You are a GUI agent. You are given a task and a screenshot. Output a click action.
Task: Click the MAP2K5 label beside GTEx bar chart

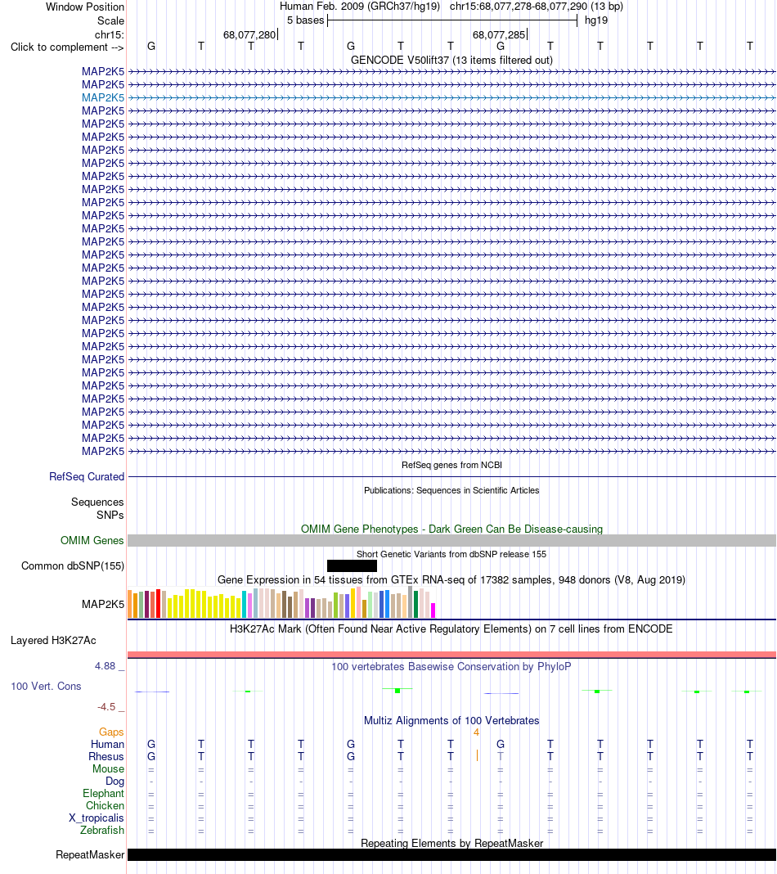coord(103,604)
